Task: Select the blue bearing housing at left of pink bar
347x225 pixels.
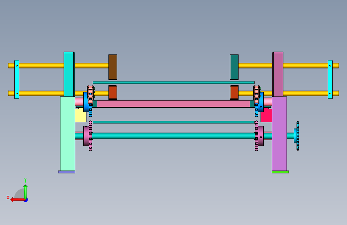Action: tap(86, 102)
